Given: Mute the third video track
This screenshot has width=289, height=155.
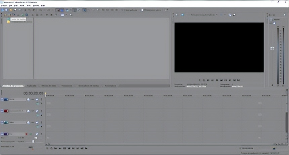Looking at the screenshot, I should (x=37, y=122).
